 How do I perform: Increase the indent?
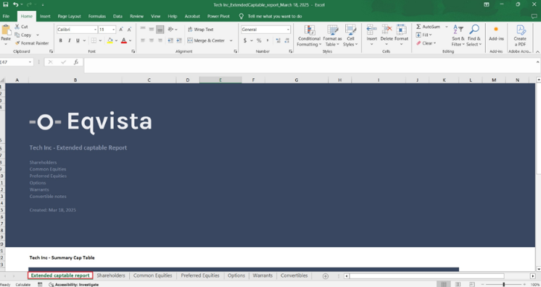coord(179,40)
